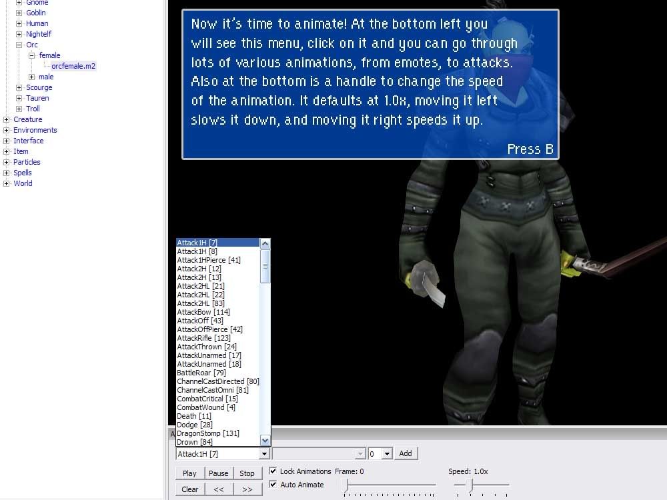This screenshot has width=667, height=500.
Task: Collapse the female folder under Orc
Action: pos(31,55)
